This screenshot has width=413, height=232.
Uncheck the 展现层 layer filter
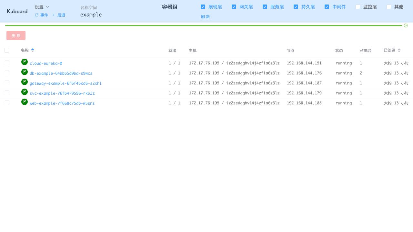click(203, 7)
